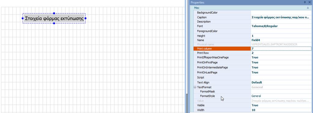Image resolution: width=313 pixels, height=113 pixels.
Task: Open the Visible property True value
Action: pos(281,105)
